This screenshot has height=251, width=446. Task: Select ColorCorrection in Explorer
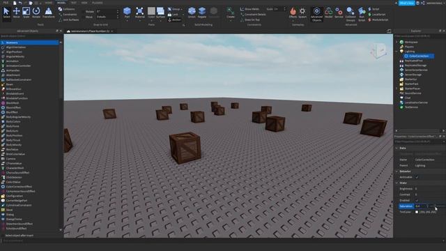tap(419, 56)
